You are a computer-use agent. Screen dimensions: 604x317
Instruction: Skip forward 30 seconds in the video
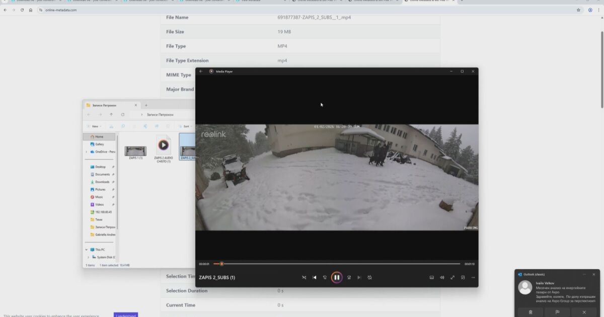click(348, 277)
